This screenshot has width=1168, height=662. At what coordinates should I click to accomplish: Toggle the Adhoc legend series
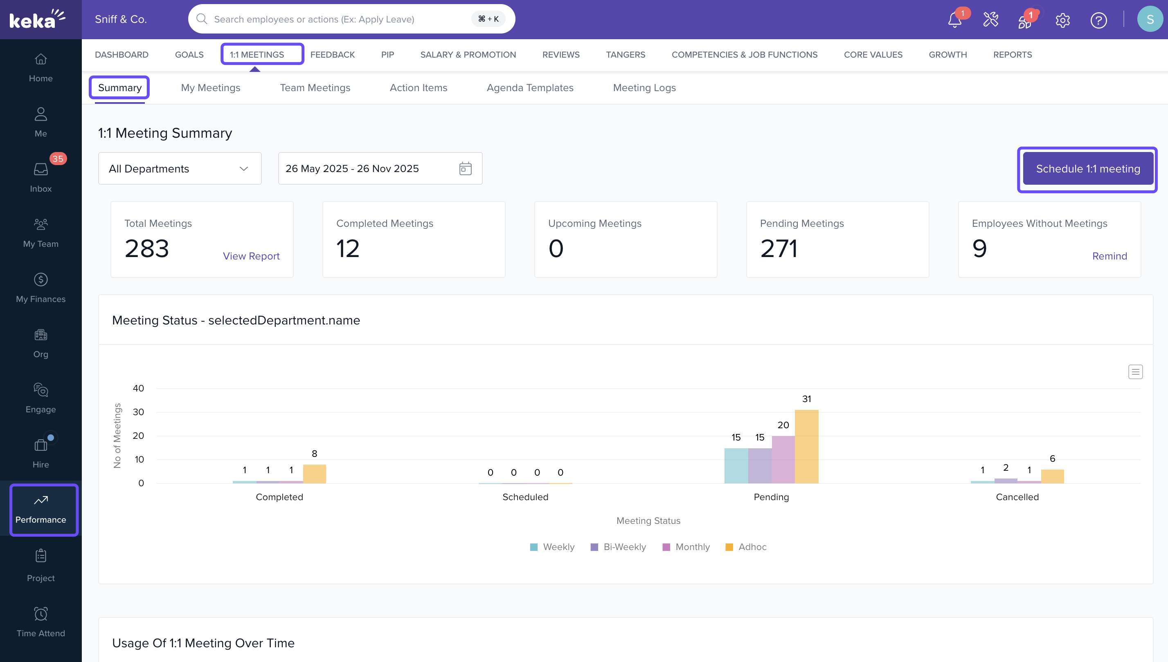[x=745, y=547]
